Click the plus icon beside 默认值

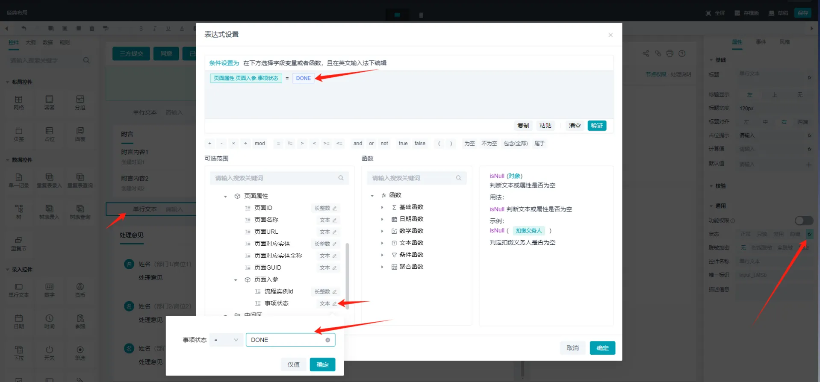point(808,165)
